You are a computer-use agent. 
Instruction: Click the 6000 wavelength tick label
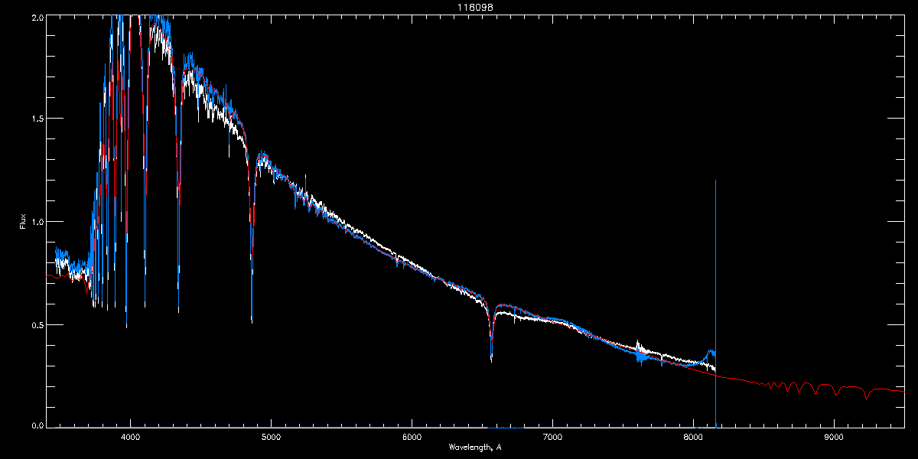point(412,437)
